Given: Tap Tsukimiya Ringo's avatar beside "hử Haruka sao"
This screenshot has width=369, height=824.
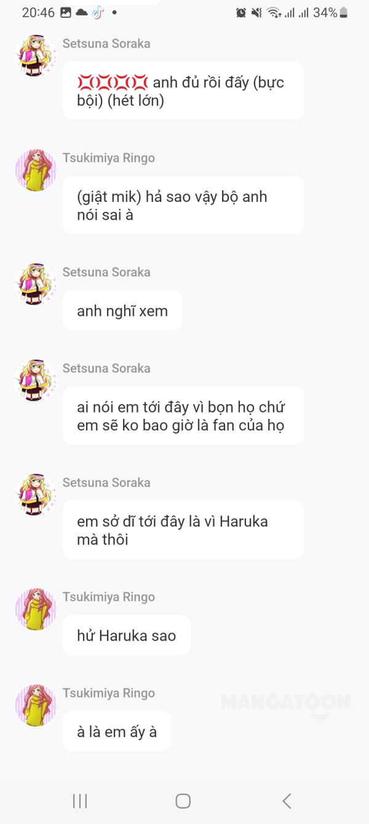Looking at the screenshot, I should 36,609.
